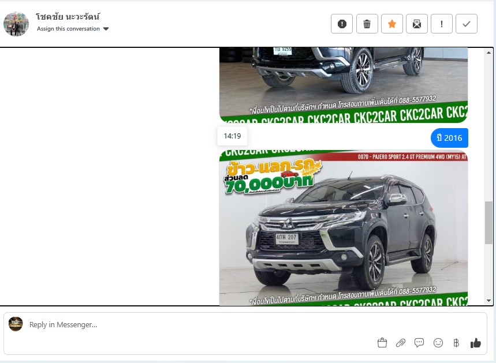The width and height of the screenshot is (496, 363).
Task: Mark conversation as spam icon
Action: (x=342, y=24)
